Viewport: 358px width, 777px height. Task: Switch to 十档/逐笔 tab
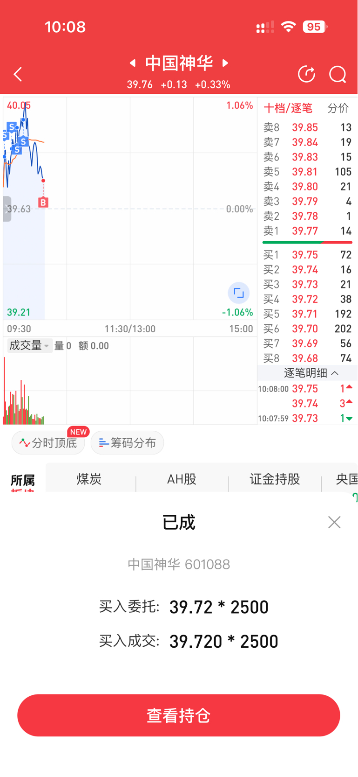(x=288, y=108)
